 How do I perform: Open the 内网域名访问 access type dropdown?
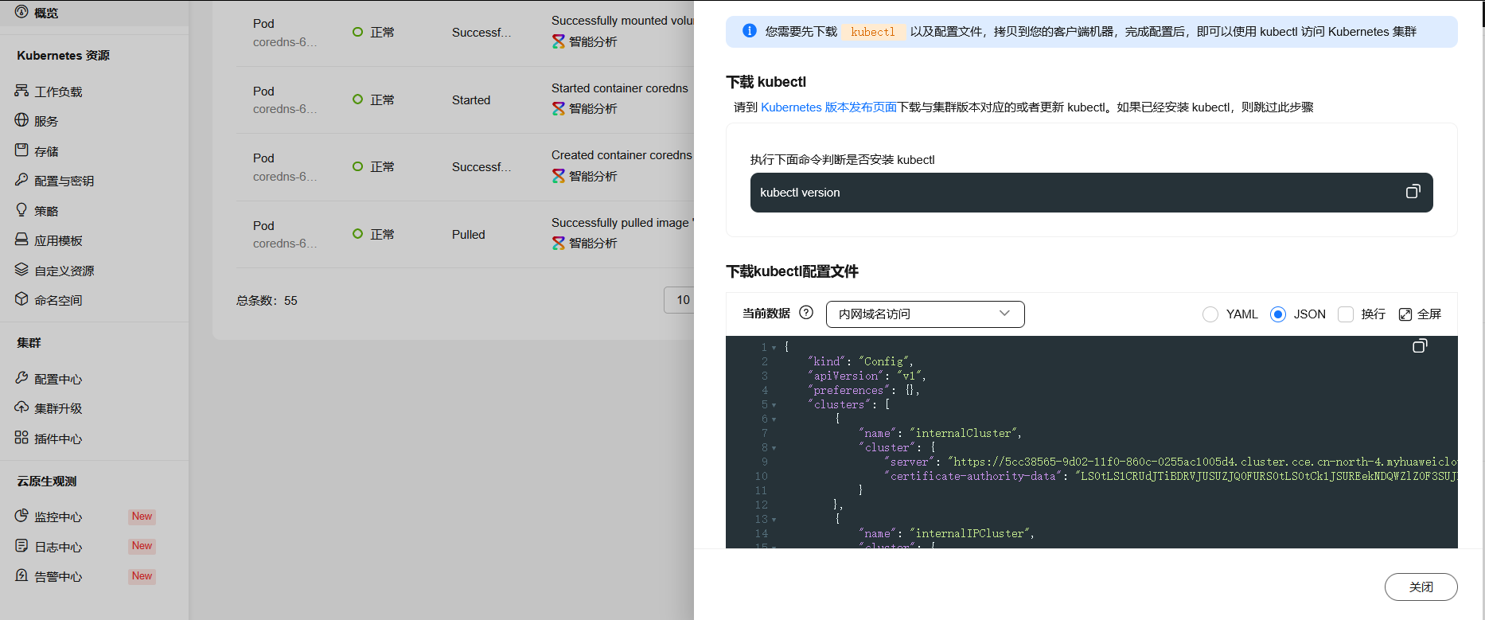click(x=925, y=314)
